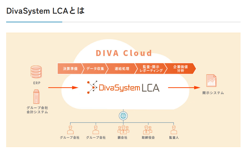Click the 取締役会 board members icon
This screenshot has height=156, width=247.
pos(148,130)
